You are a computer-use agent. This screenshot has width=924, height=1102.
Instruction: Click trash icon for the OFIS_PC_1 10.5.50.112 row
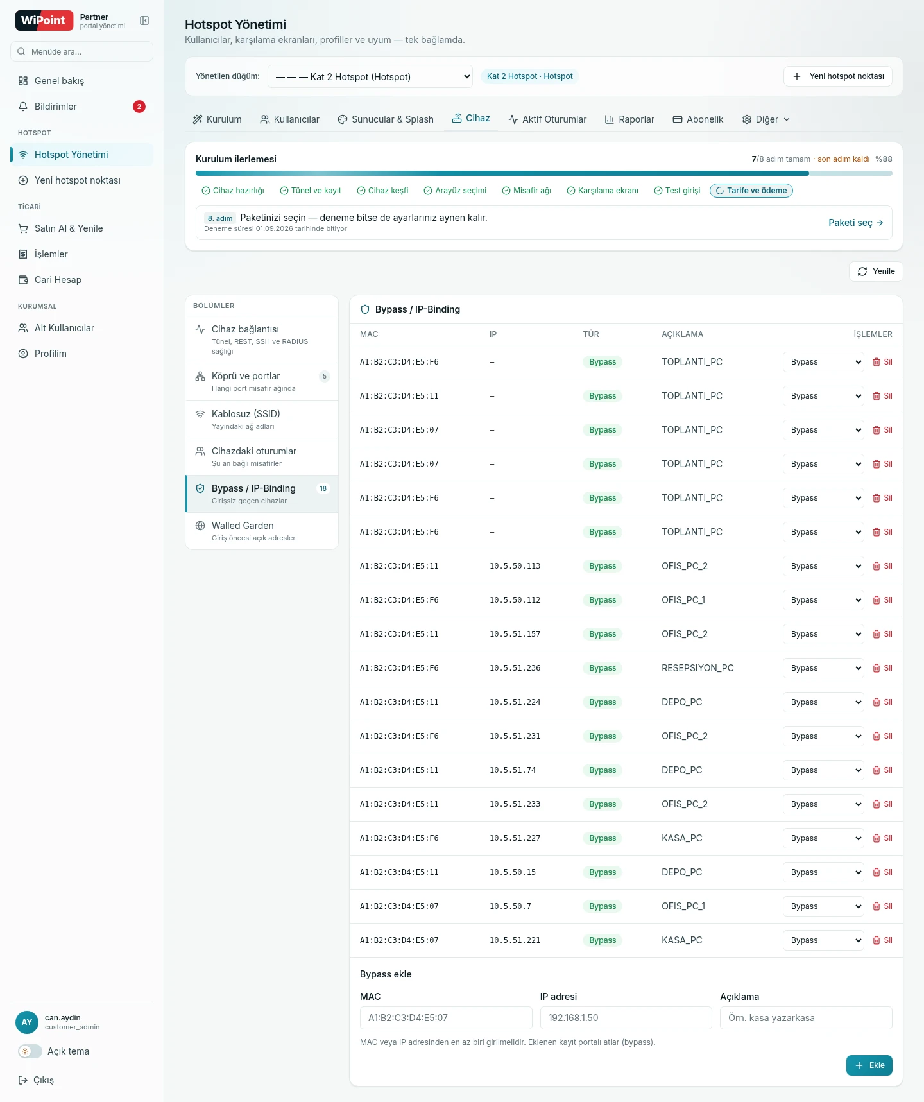click(x=877, y=600)
